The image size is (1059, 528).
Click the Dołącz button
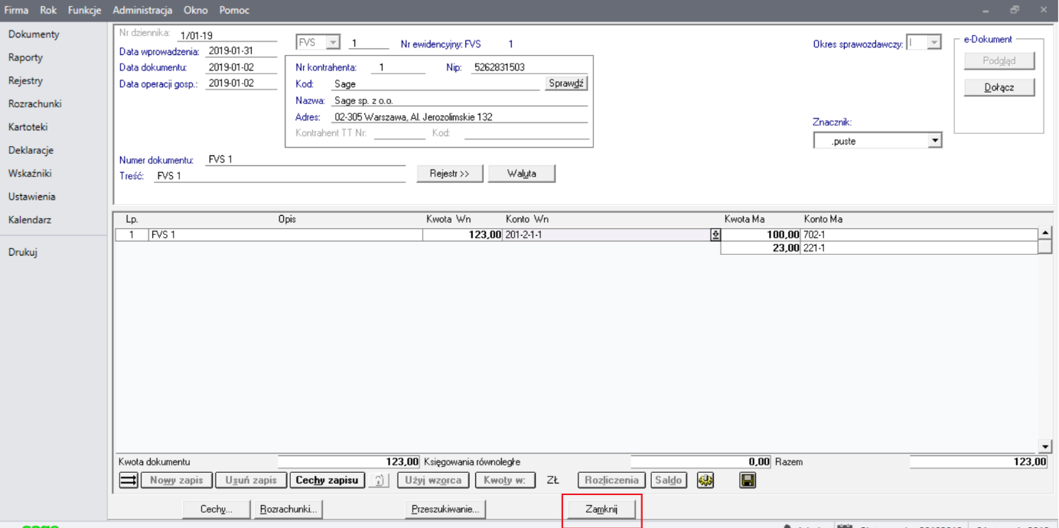[999, 87]
